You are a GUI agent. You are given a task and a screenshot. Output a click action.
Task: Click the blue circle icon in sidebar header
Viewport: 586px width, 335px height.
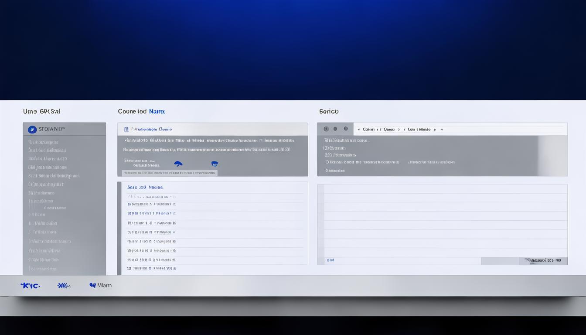(x=32, y=130)
